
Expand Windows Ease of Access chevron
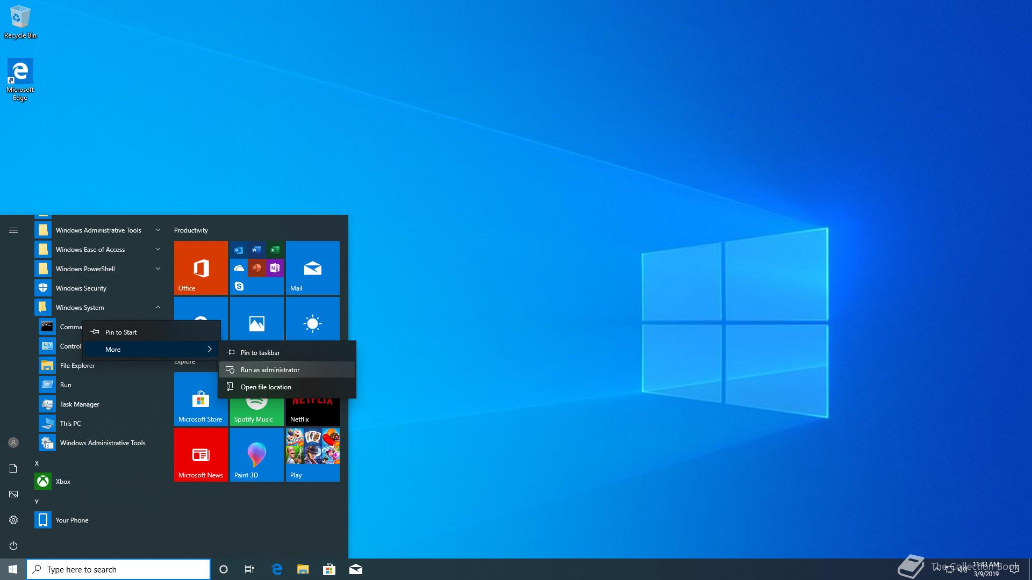158,249
